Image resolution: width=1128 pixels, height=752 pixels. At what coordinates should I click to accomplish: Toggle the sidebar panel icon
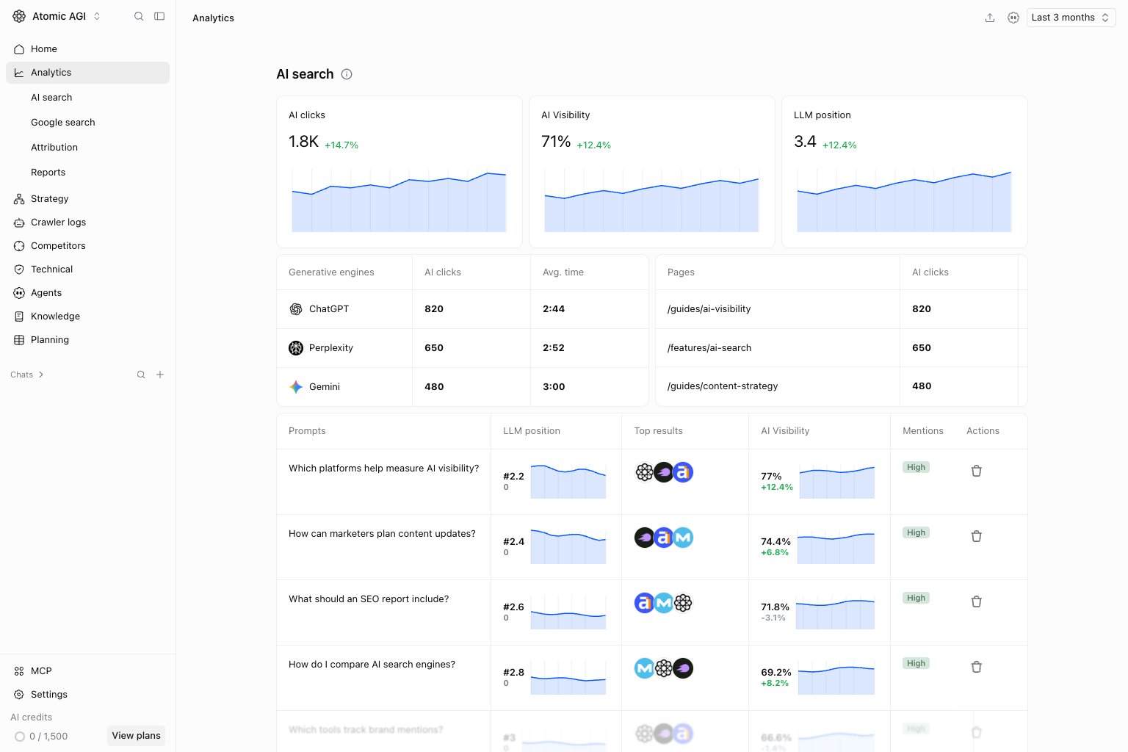tap(159, 16)
